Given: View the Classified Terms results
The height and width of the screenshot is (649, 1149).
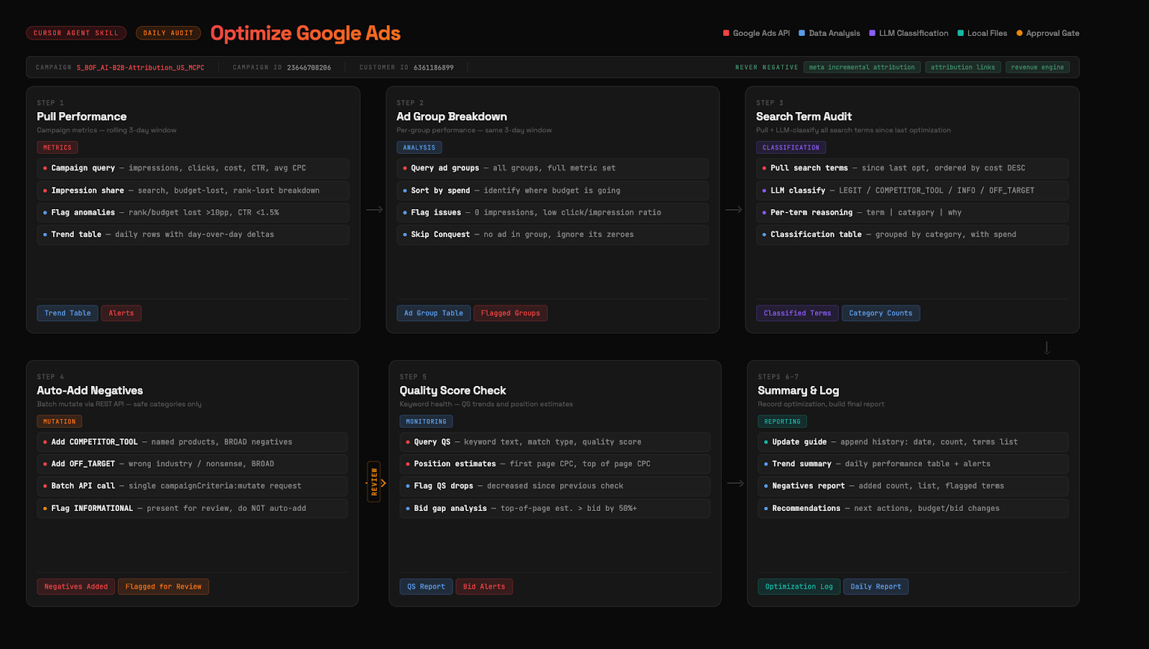Looking at the screenshot, I should pos(796,313).
